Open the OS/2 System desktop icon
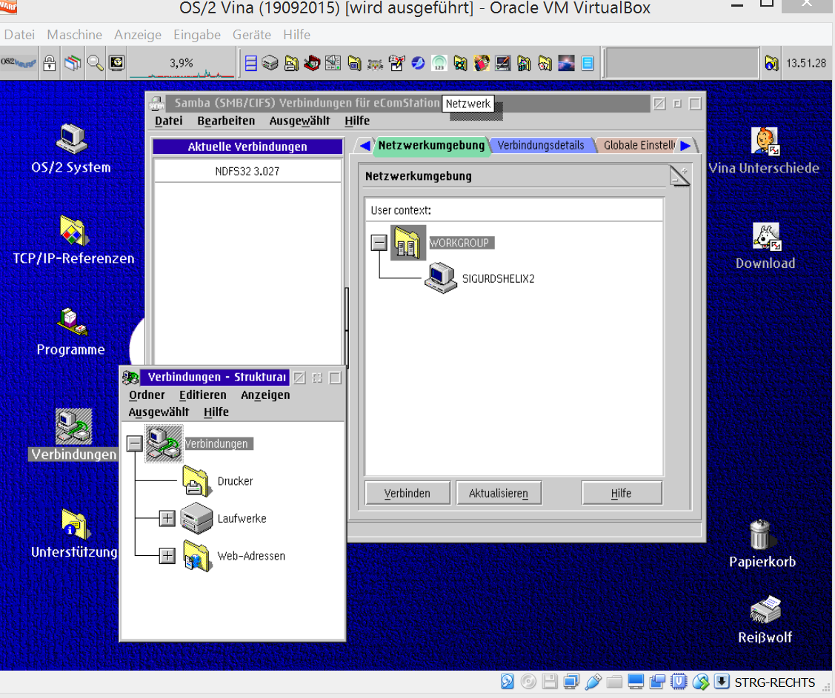This screenshot has width=835, height=698. coord(71,138)
